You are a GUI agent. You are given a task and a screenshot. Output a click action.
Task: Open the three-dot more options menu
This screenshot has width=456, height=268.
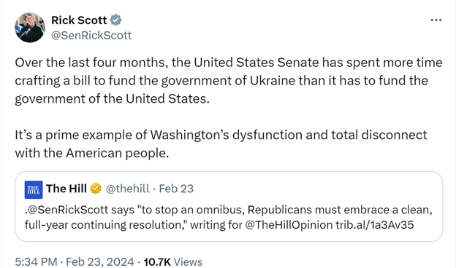click(x=436, y=20)
